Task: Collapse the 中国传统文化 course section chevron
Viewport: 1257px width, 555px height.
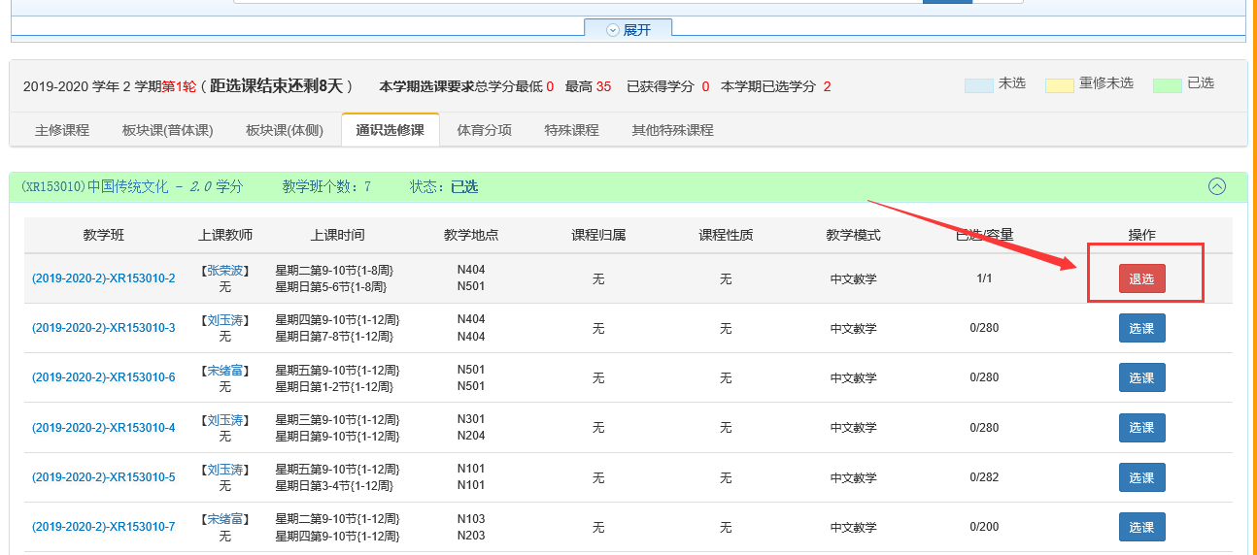Action: pos(1216,187)
